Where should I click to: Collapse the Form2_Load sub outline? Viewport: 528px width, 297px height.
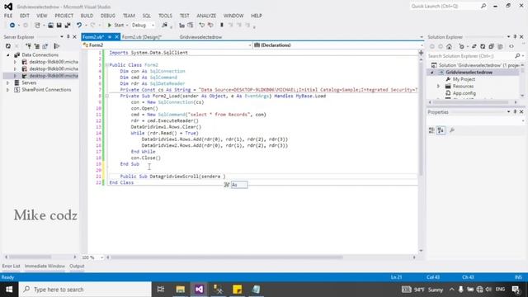coord(106,96)
